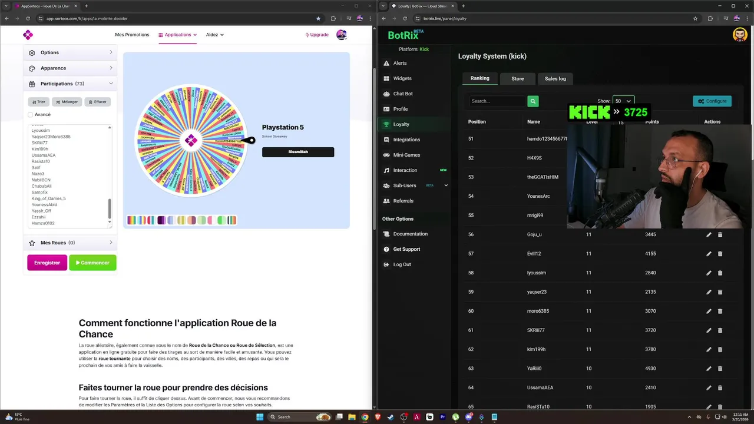The image size is (754, 424).
Task: Open Premiere Pro from the taskbar
Action: coord(442,417)
